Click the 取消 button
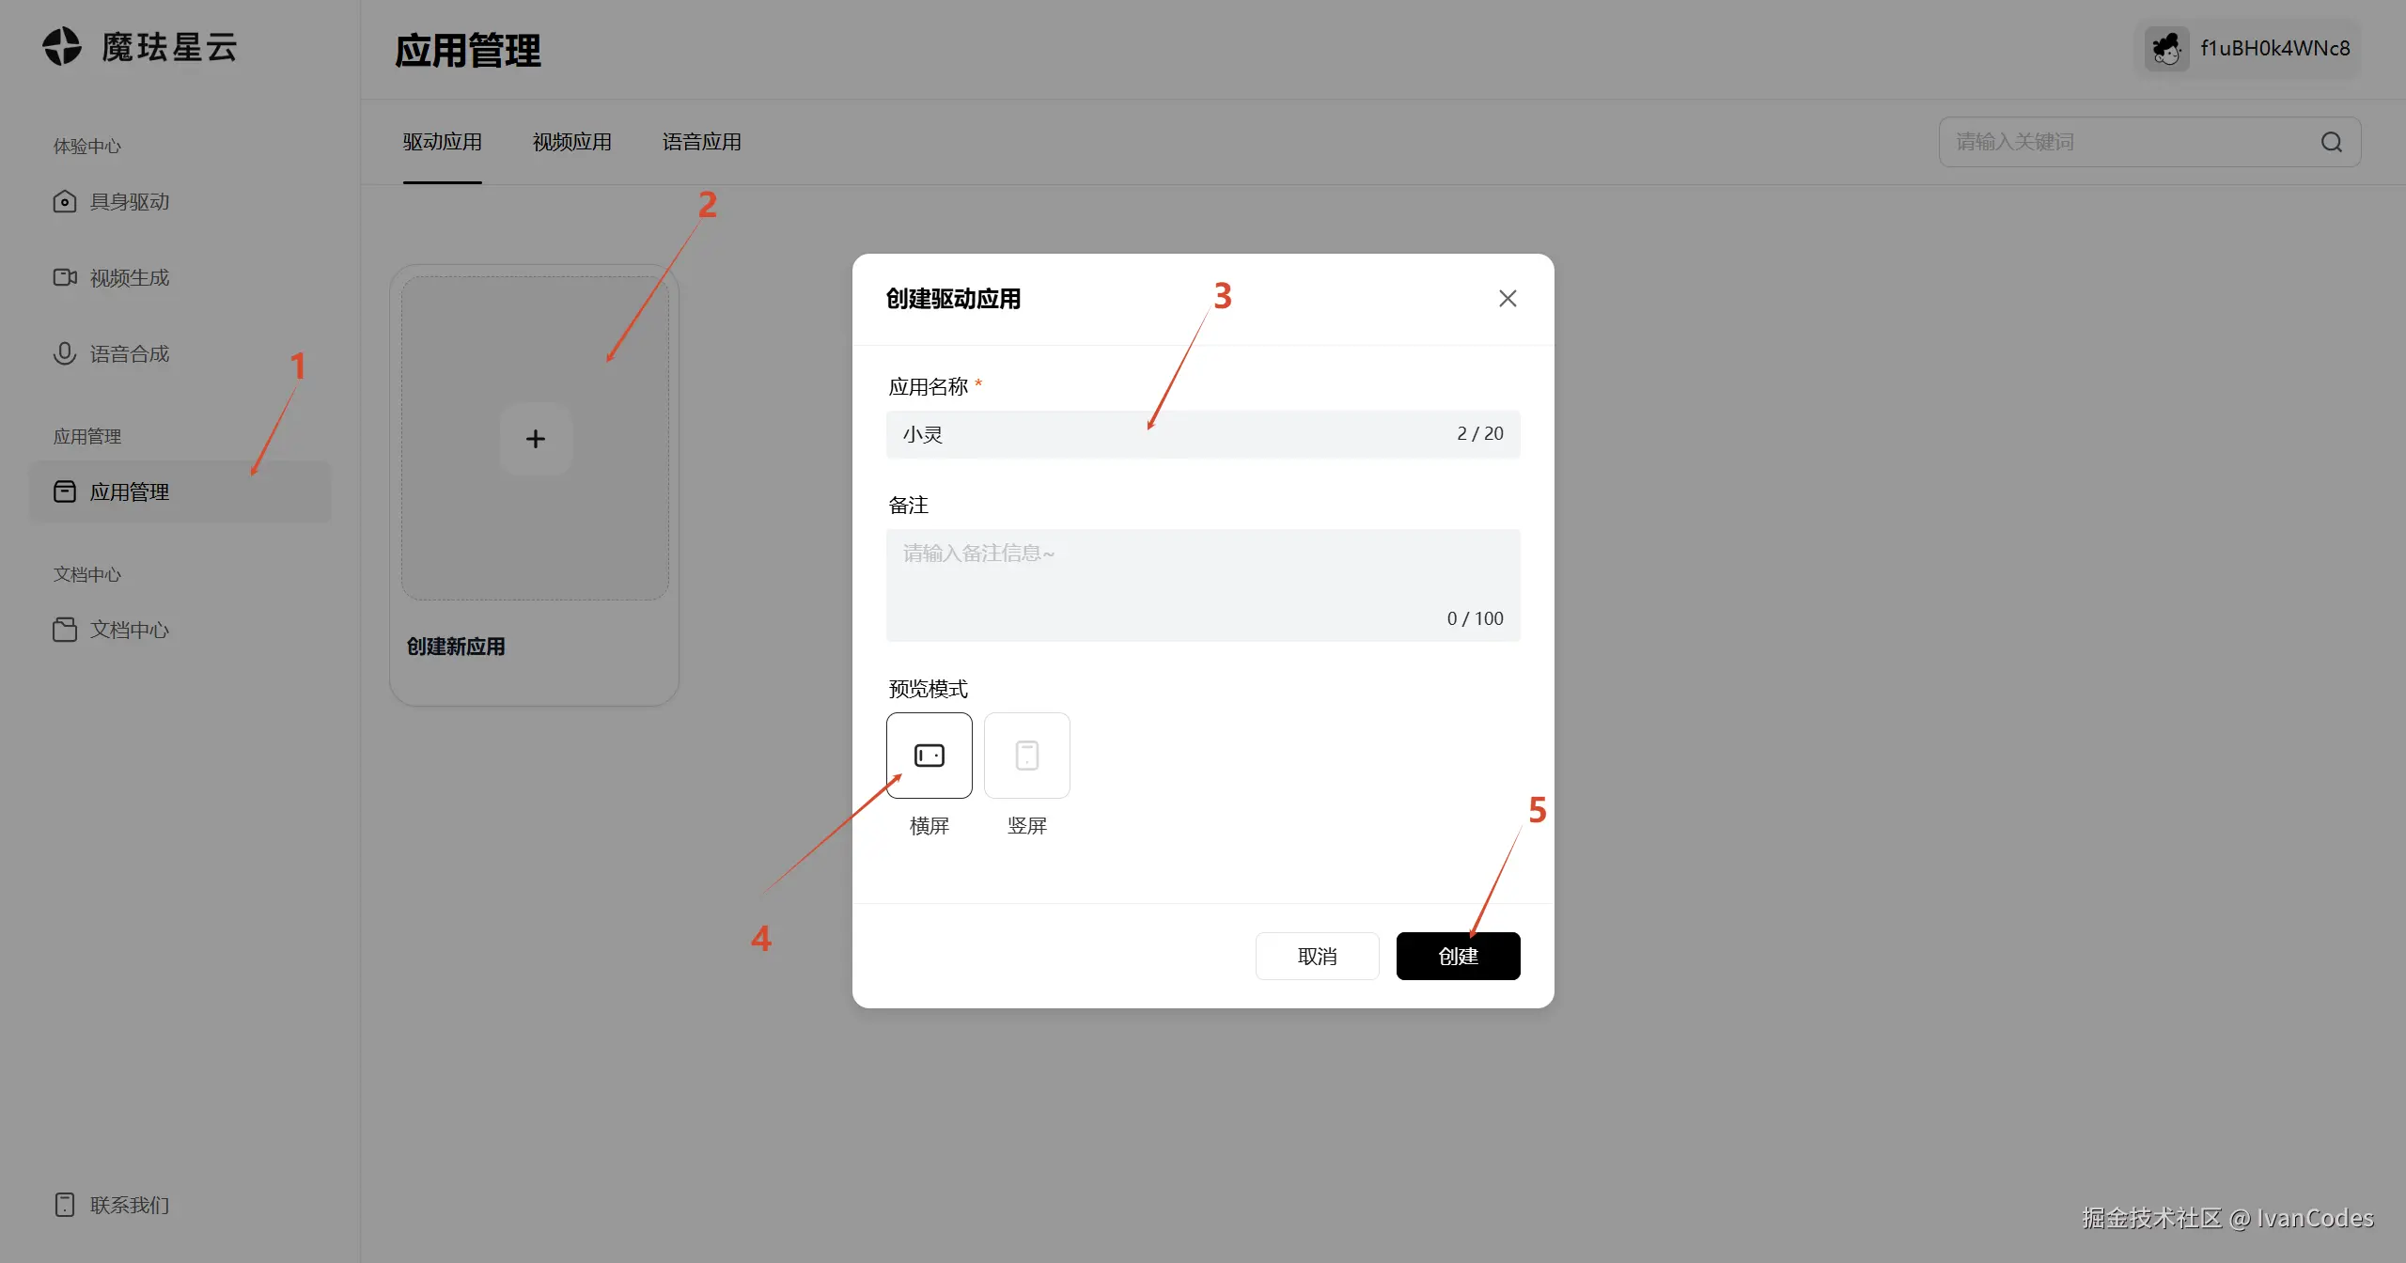This screenshot has height=1263, width=2406. 1318,956
